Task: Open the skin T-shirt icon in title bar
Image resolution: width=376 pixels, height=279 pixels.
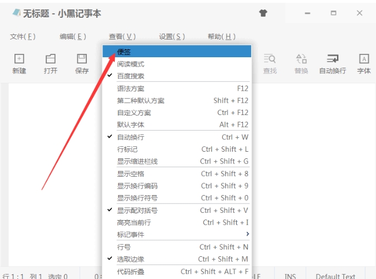Action: pos(263,13)
